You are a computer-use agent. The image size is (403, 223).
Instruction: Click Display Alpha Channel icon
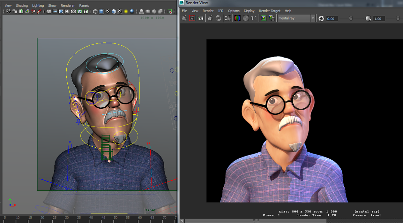click(245, 18)
